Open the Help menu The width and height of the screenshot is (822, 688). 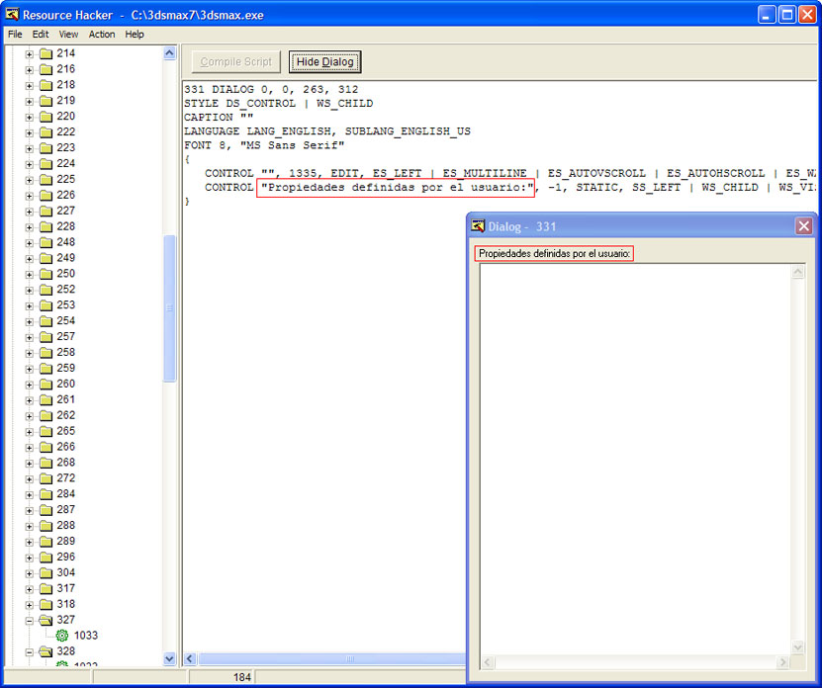click(135, 34)
